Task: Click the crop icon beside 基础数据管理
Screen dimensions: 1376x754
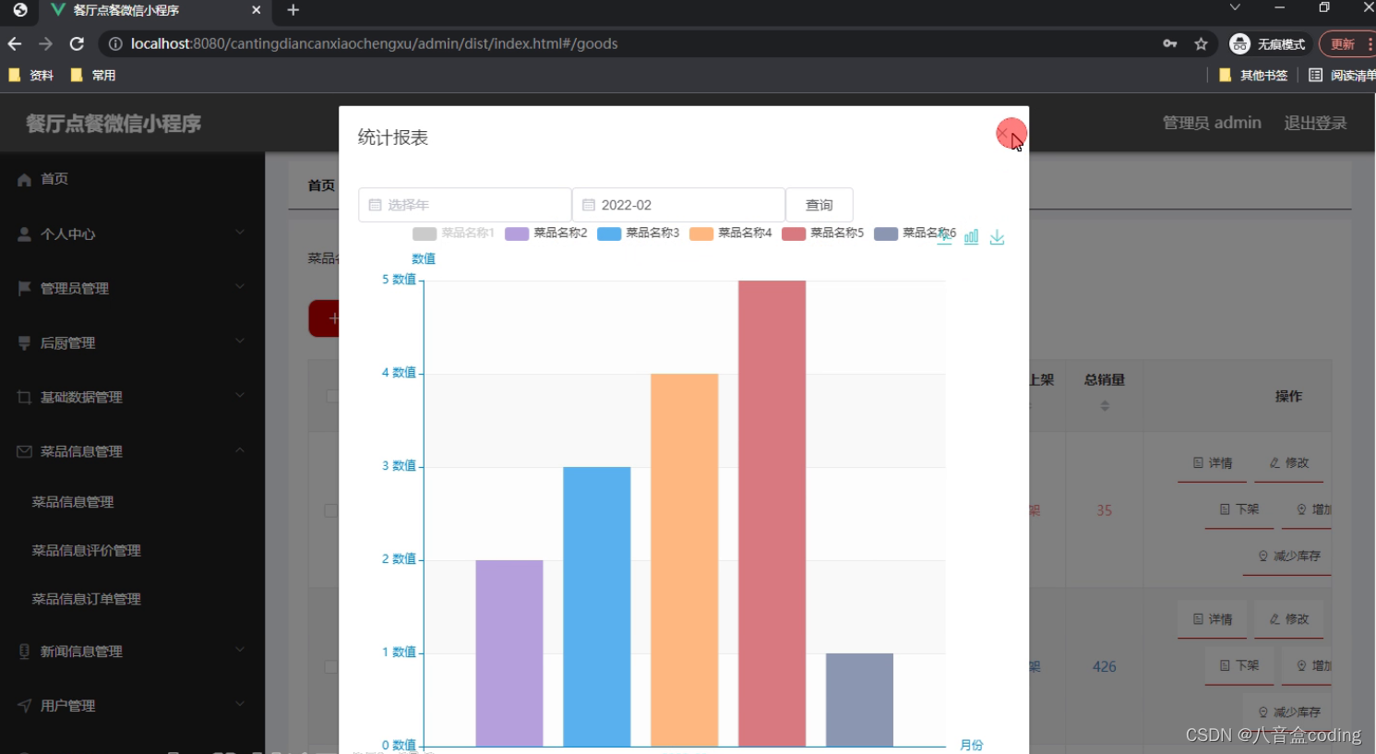Action: (x=24, y=398)
